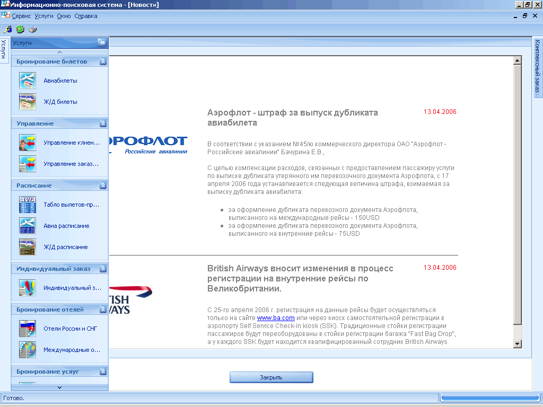Click the green flower toolbar icon

(x=20, y=30)
